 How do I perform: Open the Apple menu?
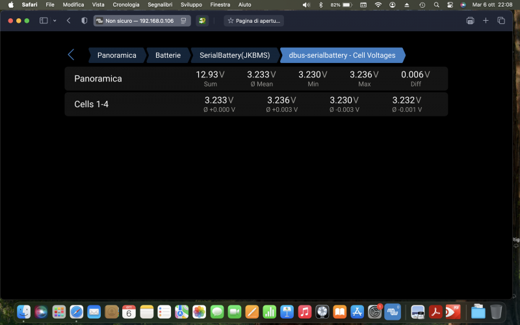(x=11, y=5)
